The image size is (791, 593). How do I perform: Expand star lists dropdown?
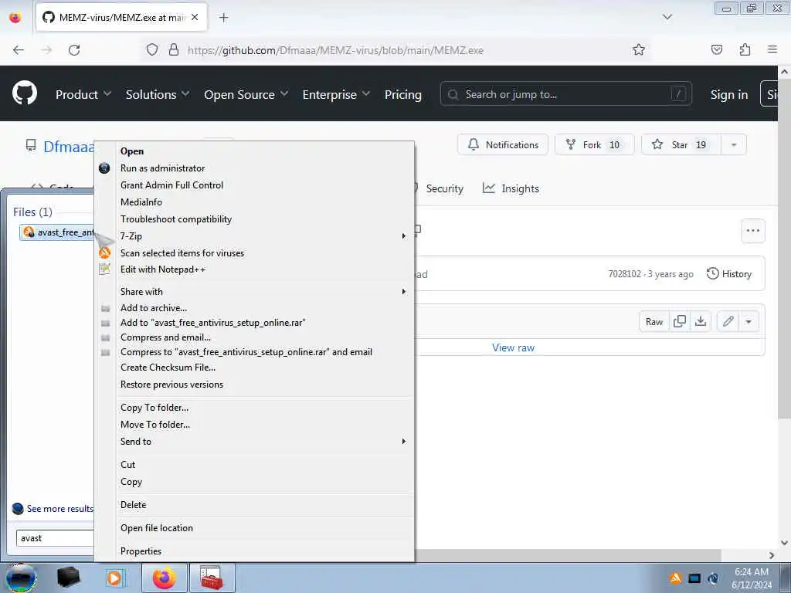click(734, 144)
